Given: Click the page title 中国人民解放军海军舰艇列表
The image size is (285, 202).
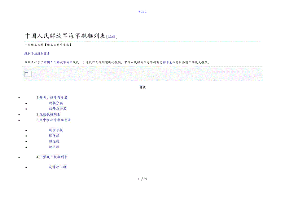Looking at the screenshot, I should (65, 36).
